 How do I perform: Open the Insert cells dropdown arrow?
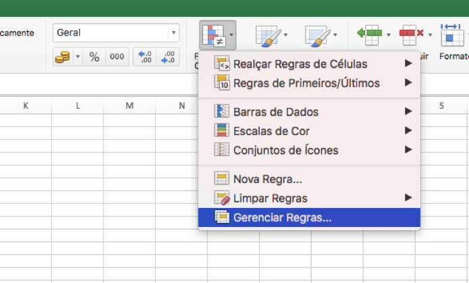coord(389,35)
